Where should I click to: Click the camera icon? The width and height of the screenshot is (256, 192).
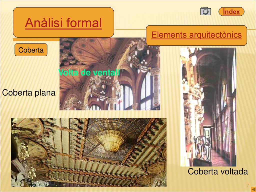coord(205,11)
